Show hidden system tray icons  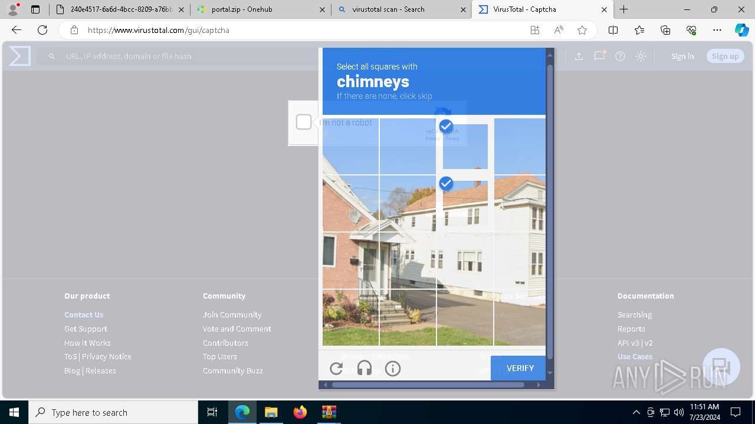[636, 412]
